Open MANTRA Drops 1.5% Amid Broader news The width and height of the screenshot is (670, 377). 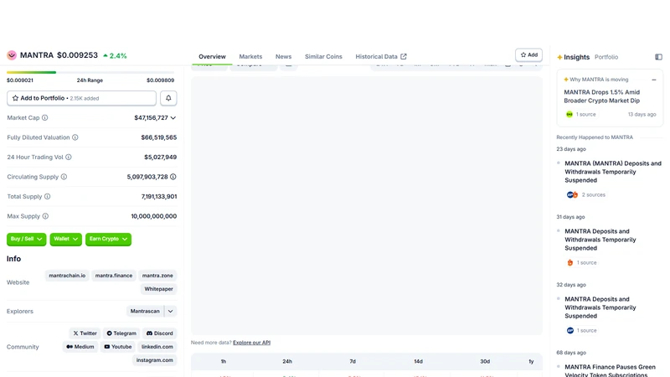601,96
